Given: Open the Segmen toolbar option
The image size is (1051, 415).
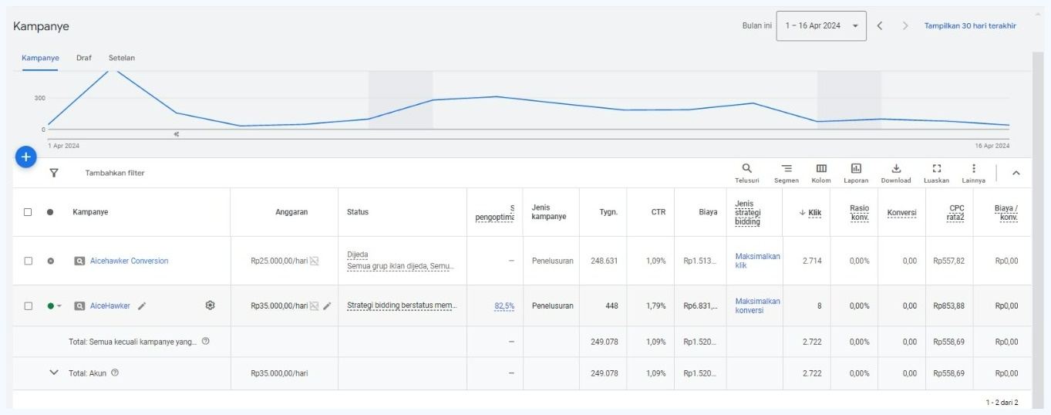Looking at the screenshot, I should [787, 173].
